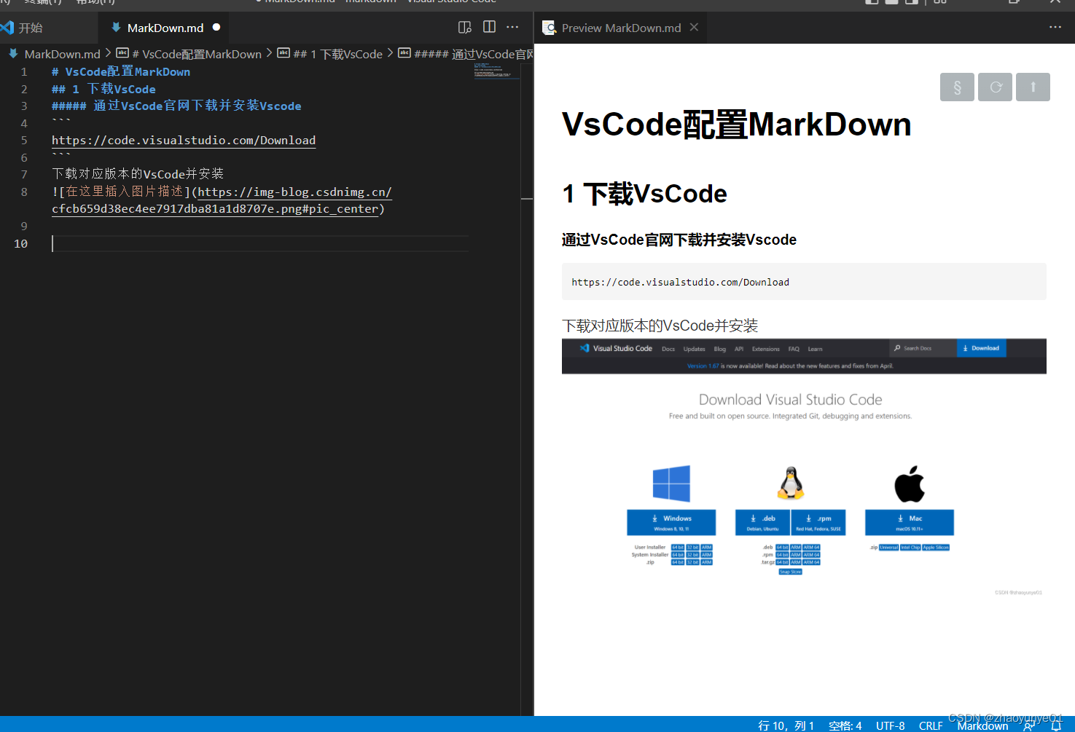Click '1 下载VsCode' heading in preview
Image resolution: width=1075 pixels, height=732 pixels.
coord(644,194)
